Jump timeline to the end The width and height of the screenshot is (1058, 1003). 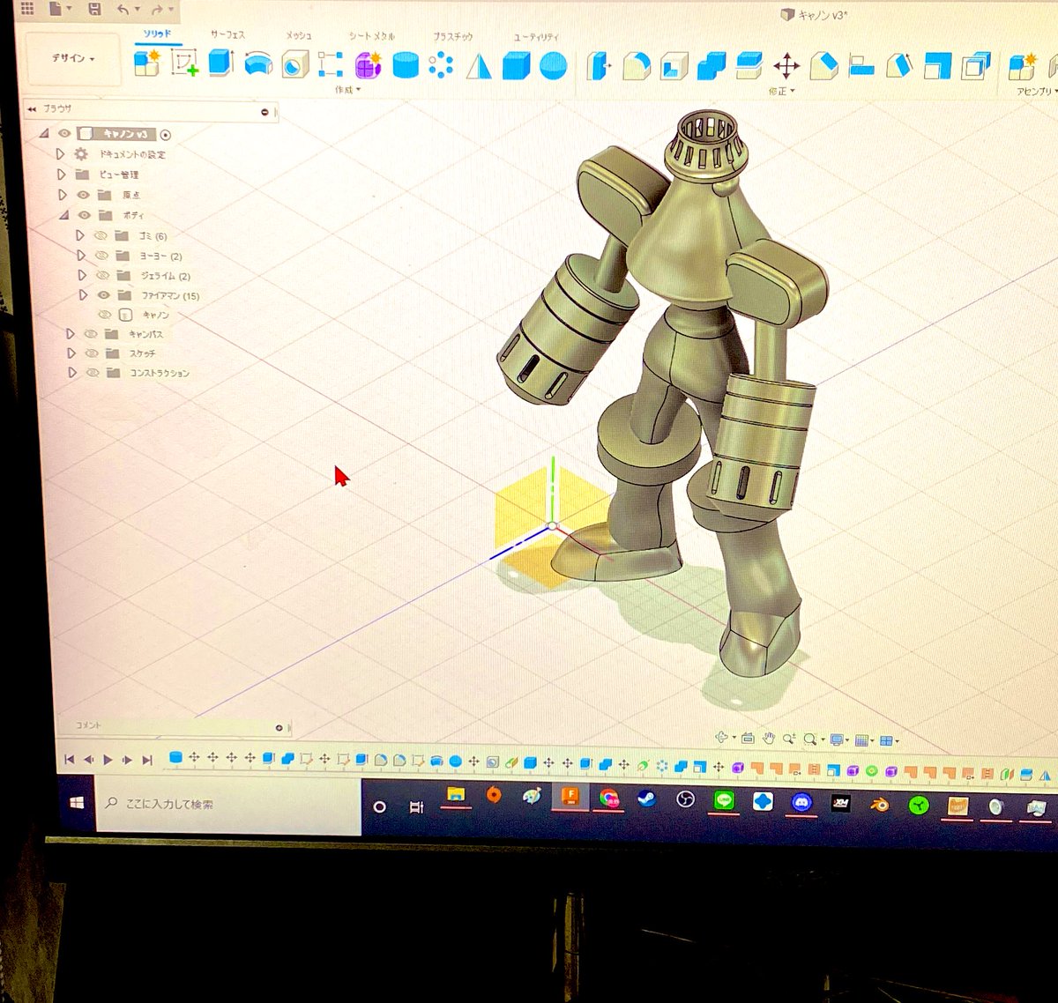147,759
